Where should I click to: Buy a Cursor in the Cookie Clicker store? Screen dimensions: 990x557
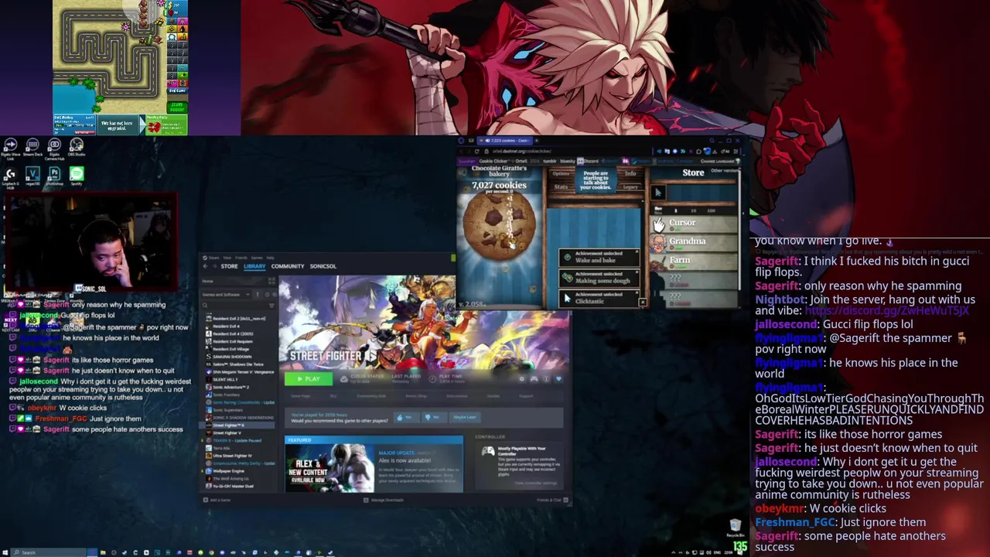694,224
